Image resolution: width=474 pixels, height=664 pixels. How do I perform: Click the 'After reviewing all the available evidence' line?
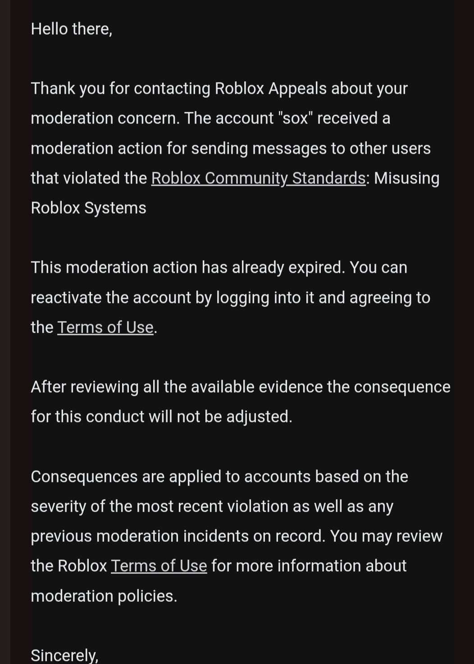click(x=241, y=387)
